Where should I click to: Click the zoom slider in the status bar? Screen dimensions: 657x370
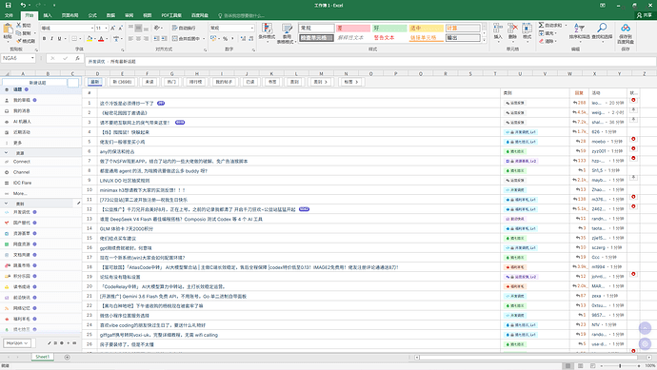click(x=620, y=366)
